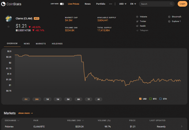Click the $4.5M market cap value
Viewport: 189px width, 130px height.
coord(69,20)
